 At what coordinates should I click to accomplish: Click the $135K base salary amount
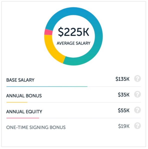(x=123, y=79)
